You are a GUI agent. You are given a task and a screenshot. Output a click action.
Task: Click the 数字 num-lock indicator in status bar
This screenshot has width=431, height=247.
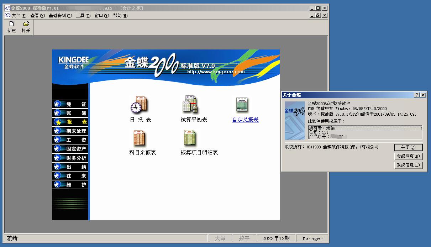(244, 238)
